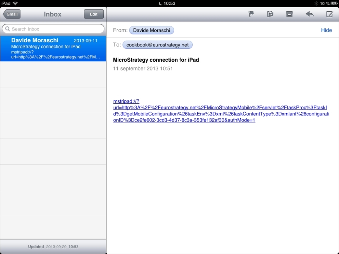Tap the Edit button in Inbox
This screenshot has width=339, height=254.
pyautogui.click(x=94, y=14)
